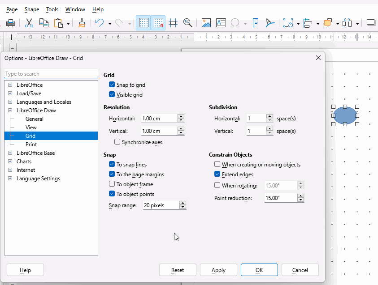Viewport: 378px width, 285px height.
Task: Enable the Synchronize axes checkbox
Action: coord(117,142)
